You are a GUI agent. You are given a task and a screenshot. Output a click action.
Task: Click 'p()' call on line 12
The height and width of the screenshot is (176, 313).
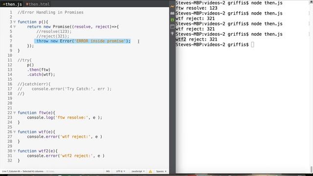(x=30, y=65)
